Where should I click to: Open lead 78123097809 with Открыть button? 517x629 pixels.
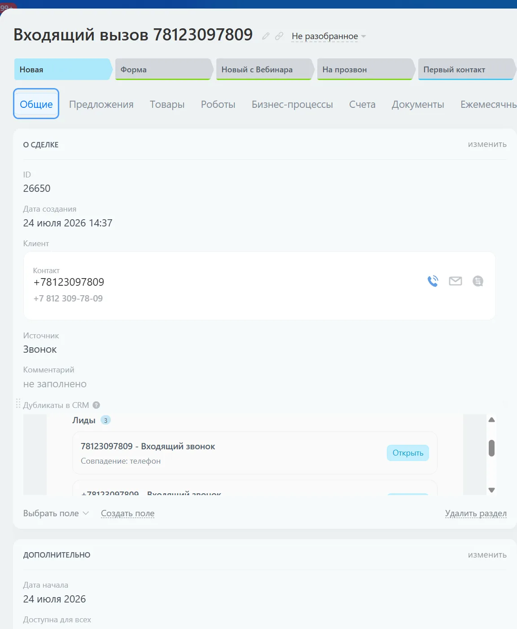pyautogui.click(x=408, y=453)
